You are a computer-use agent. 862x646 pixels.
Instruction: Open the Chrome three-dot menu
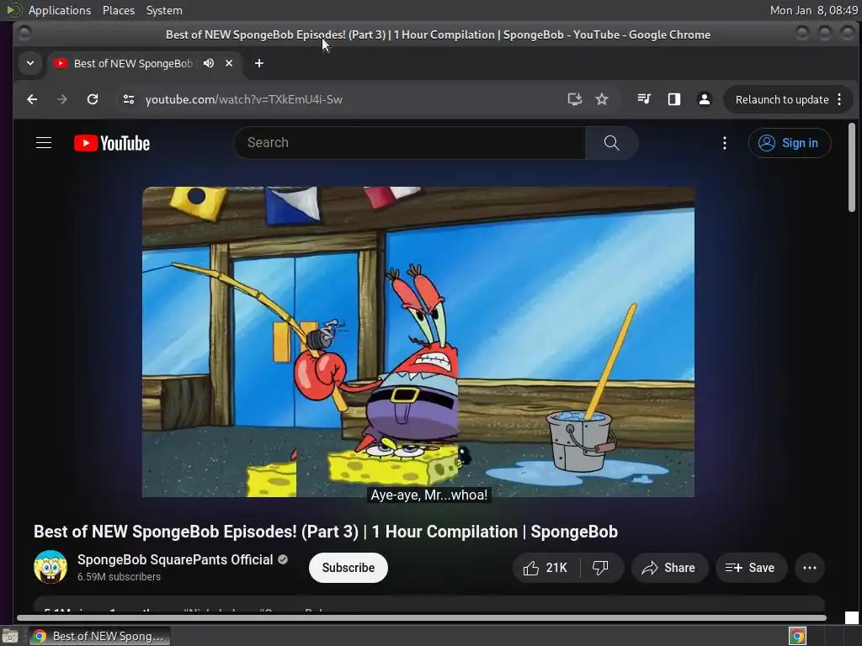coord(839,99)
